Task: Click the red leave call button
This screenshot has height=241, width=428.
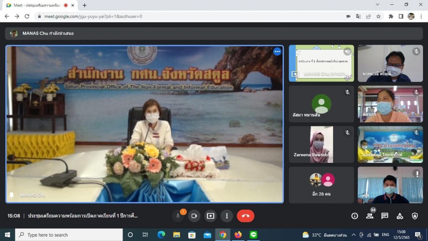Action: click(x=245, y=216)
